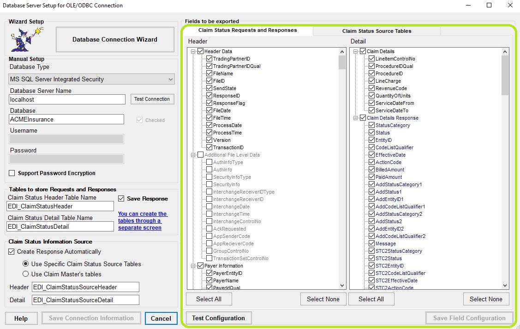This screenshot has height=329, width=520.
Task: Click the source Detail table field
Action: point(85,300)
